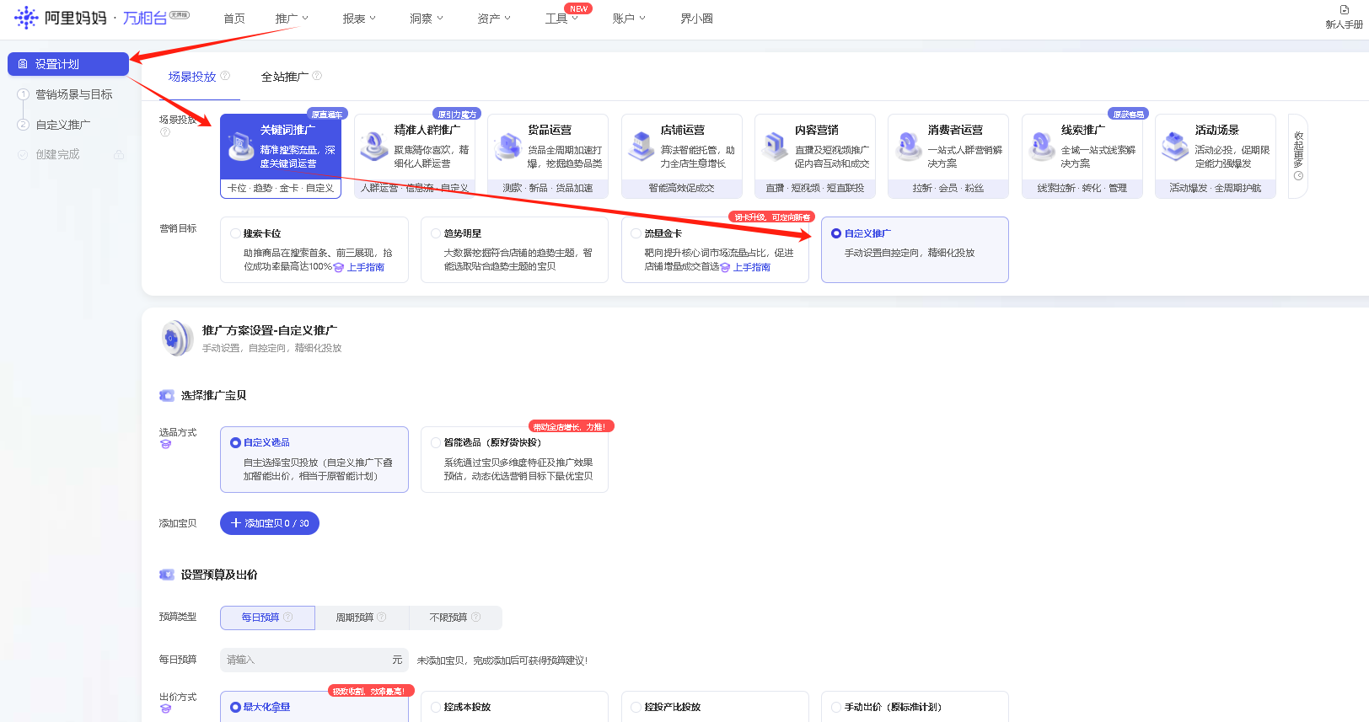Click the help icon next to 周期预算
1369x722 pixels.
[382, 618]
